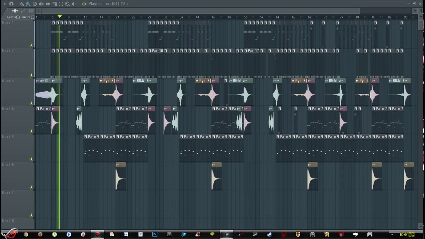Screen dimensions: 425x239
Task: Click the green playhead marker
Action: [x=60, y=16]
